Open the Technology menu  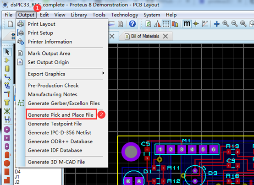124,15
